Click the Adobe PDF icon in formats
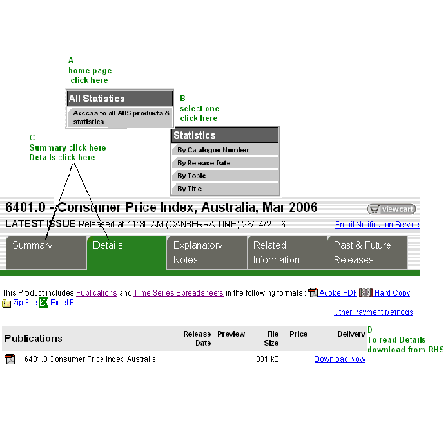This screenshot has width=448, height=423. [x=313, y=293]
